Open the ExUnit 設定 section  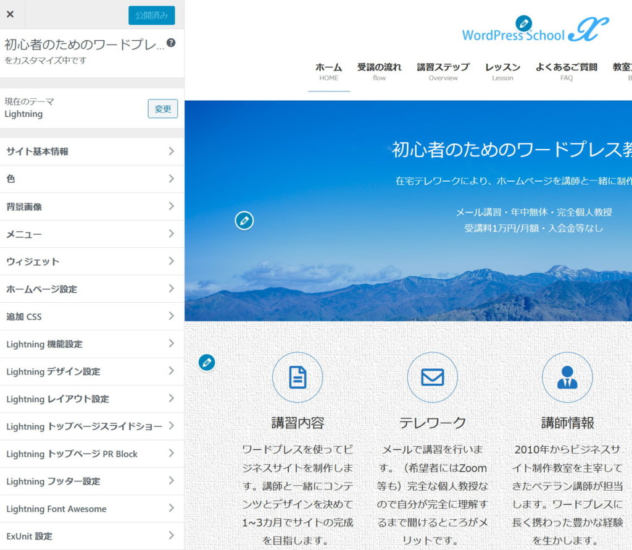click(x=92, y=536)
